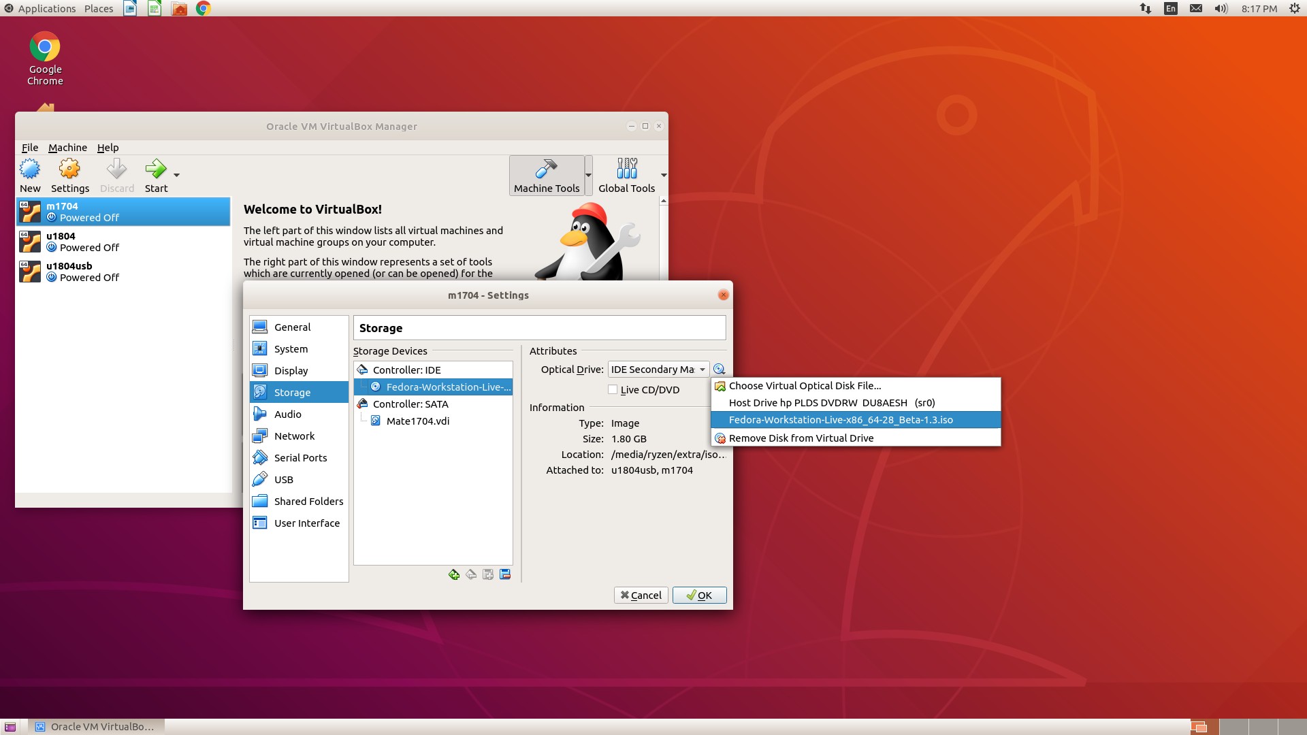
Task: Open Display settings category
Action: 299,371
